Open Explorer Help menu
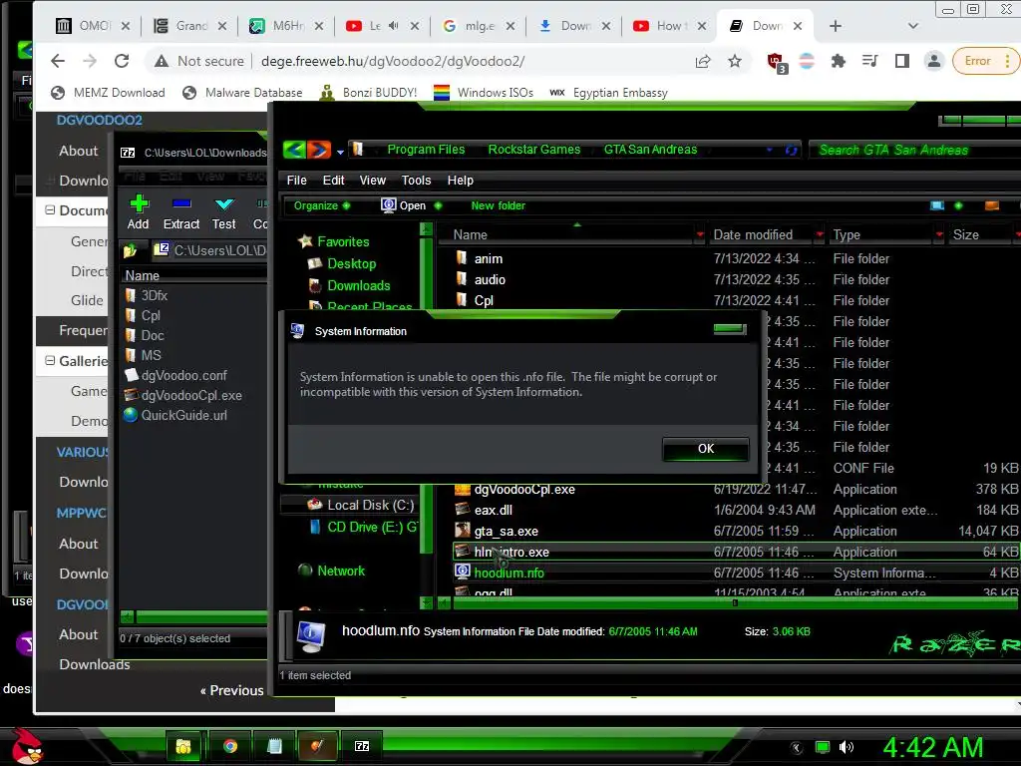 point(461,181)
